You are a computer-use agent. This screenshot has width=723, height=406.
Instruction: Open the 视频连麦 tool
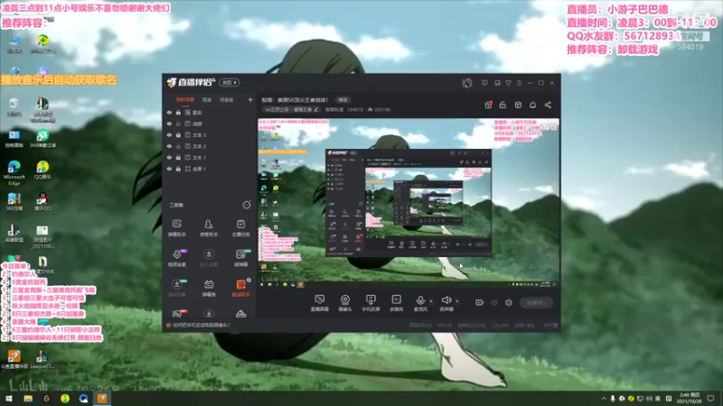point(176,258)
